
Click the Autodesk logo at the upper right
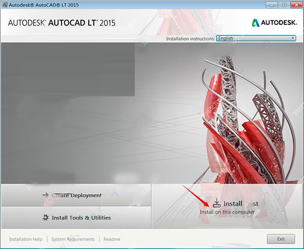pos(274,23)
